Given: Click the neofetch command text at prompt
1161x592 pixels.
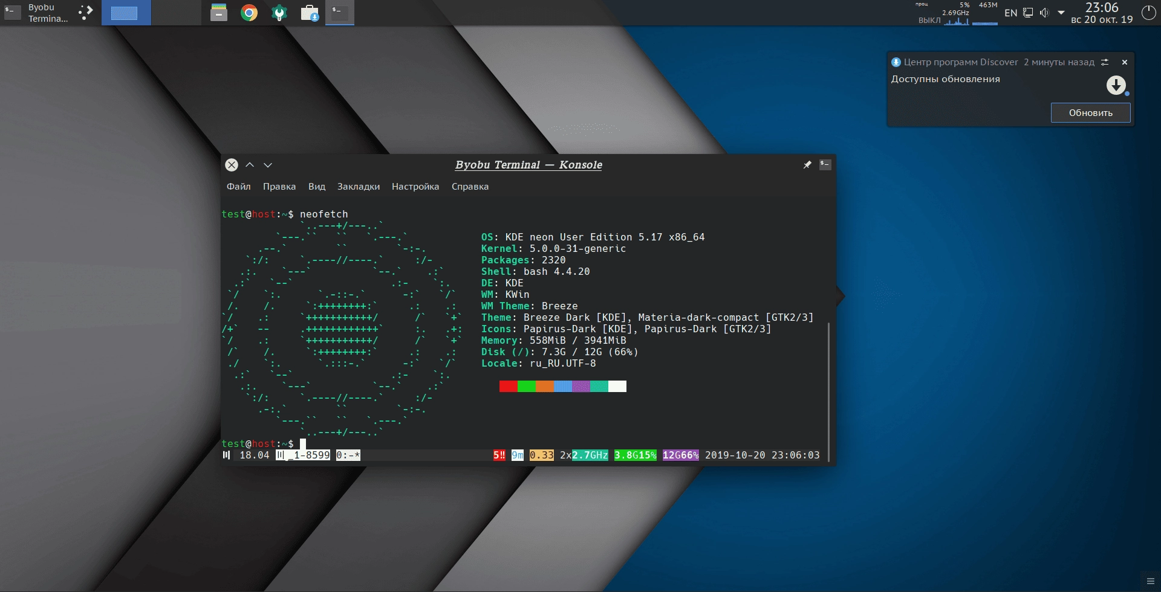Looking at the screenshot, I should 324,214.
